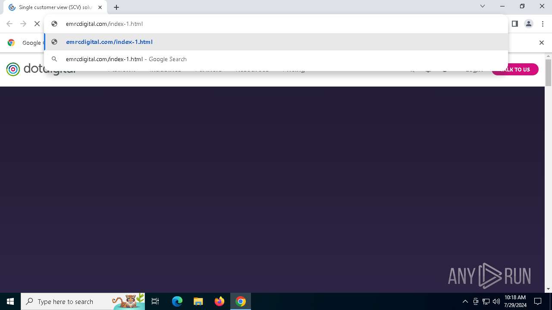Viewport: 552px width, 310px height.
Task: Click the stop loading button
Action: click(x=37, y=24)
